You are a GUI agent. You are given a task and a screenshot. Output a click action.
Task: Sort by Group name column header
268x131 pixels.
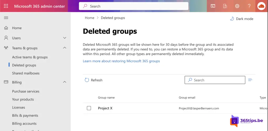click(106, 97)
